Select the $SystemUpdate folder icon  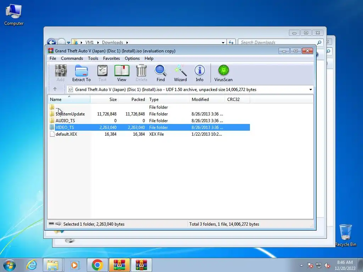52,114
